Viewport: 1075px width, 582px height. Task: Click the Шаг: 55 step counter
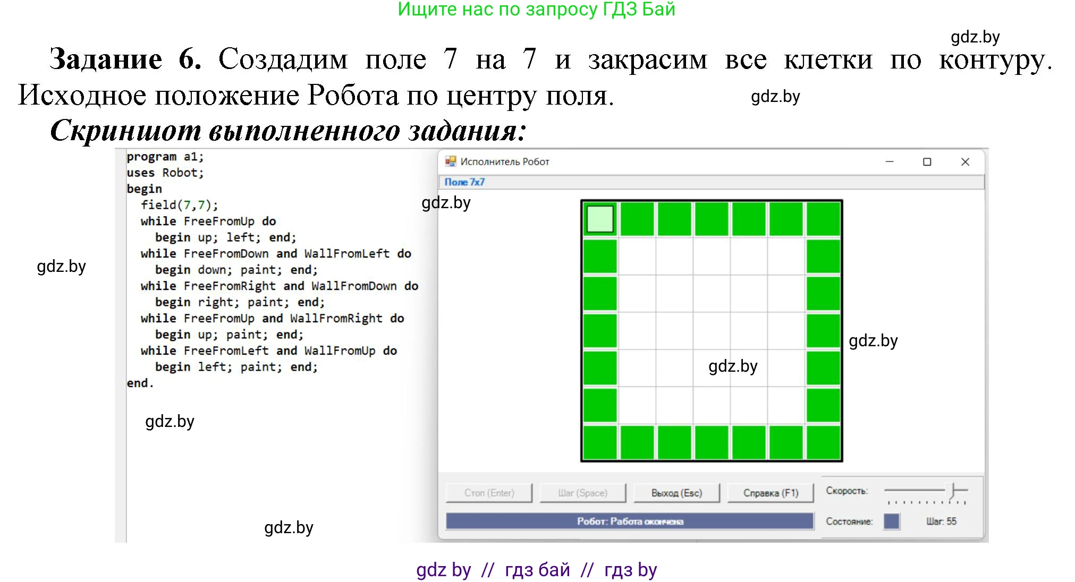(941, 521)
